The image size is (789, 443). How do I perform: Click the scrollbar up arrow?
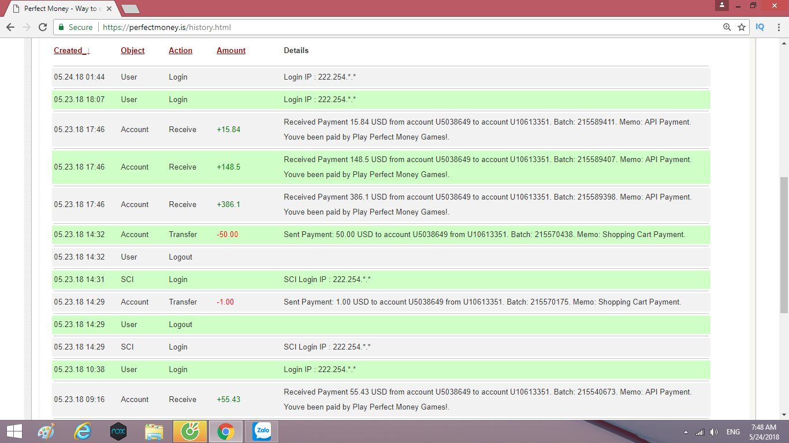(784, 43)
